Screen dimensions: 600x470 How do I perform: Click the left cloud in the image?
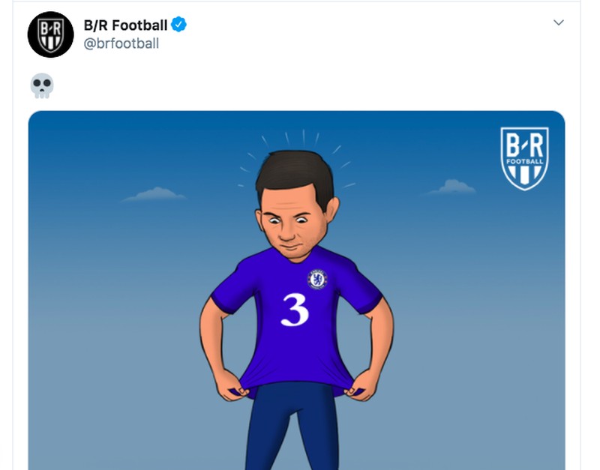pyautogui.click(x=154, y=195)
